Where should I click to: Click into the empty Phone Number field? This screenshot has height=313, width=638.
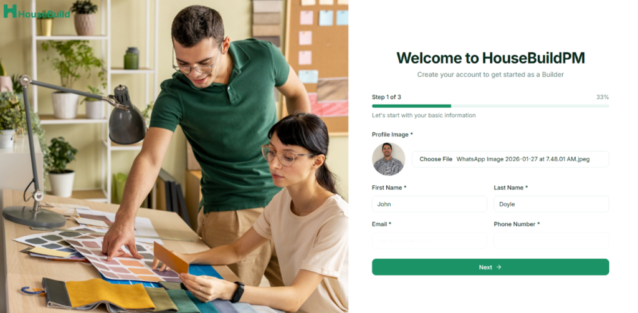point(551,241)
